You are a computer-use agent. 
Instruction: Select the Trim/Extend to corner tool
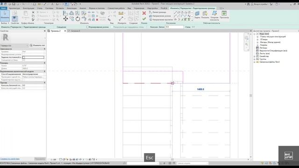click(x=84, y=19)
